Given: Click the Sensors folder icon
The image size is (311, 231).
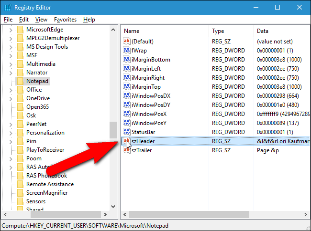Looking at the screenshot, I should pos(20,201).
